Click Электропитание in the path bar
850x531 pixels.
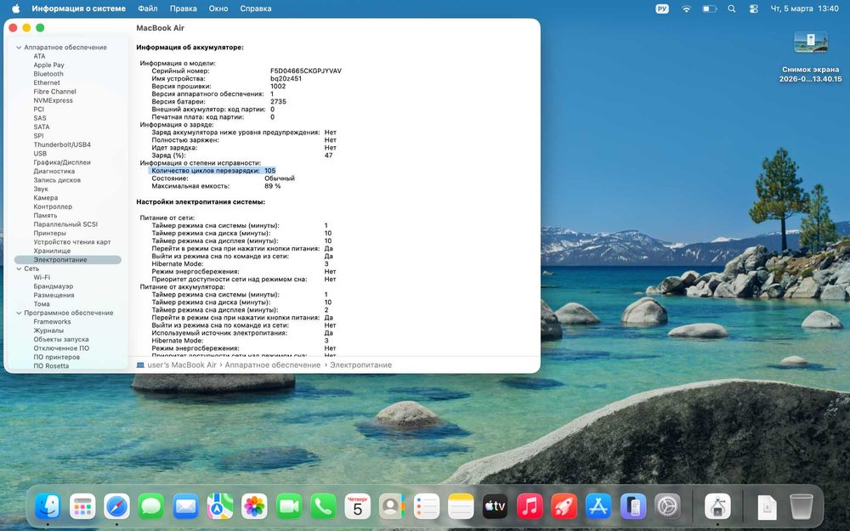click(361, 365)
